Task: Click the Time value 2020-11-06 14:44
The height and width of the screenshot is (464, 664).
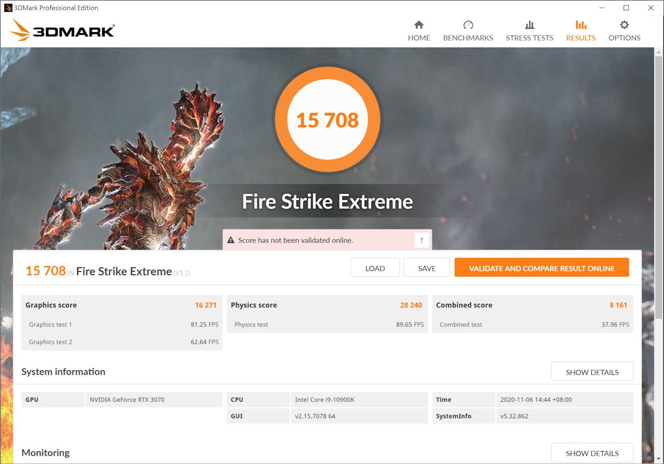Action: click(536, 399)
